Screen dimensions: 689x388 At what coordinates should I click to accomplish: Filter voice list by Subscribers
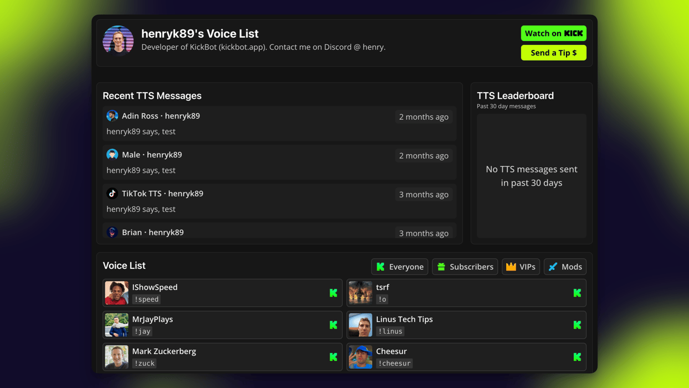465,267
